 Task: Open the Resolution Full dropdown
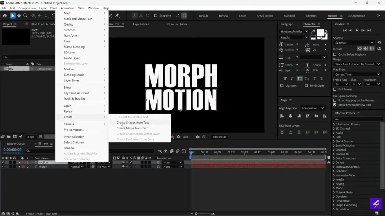point(372,84)
